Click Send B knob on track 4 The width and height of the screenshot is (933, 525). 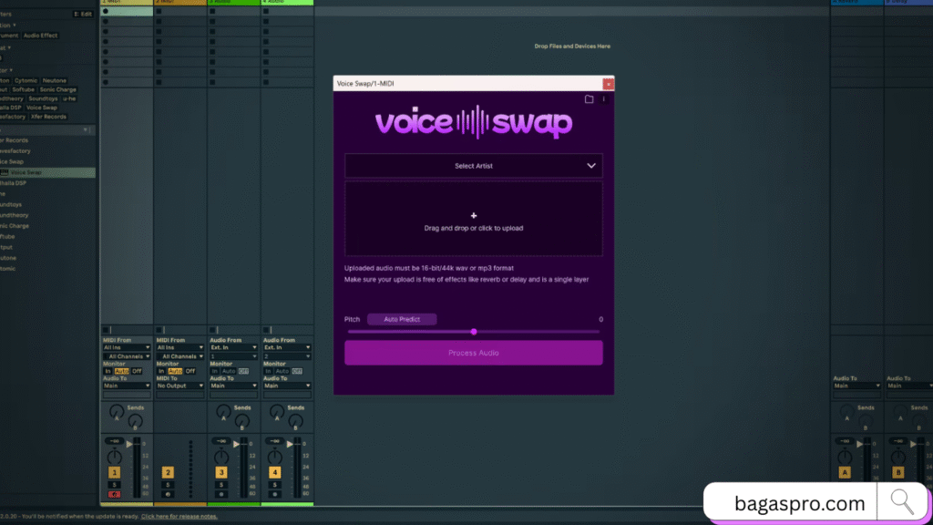293,423
